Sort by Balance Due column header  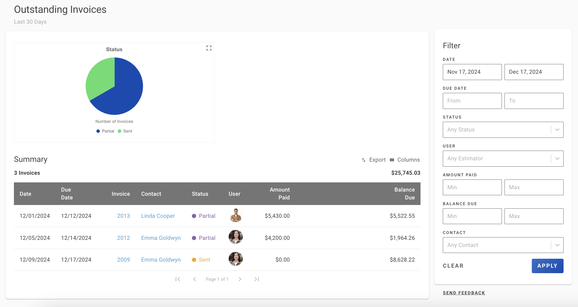click(x=404, y=194)
